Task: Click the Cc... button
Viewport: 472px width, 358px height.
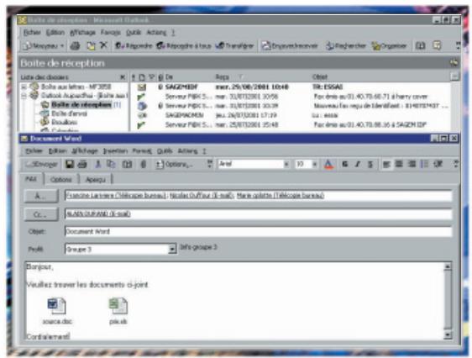Action: (41, 214)
